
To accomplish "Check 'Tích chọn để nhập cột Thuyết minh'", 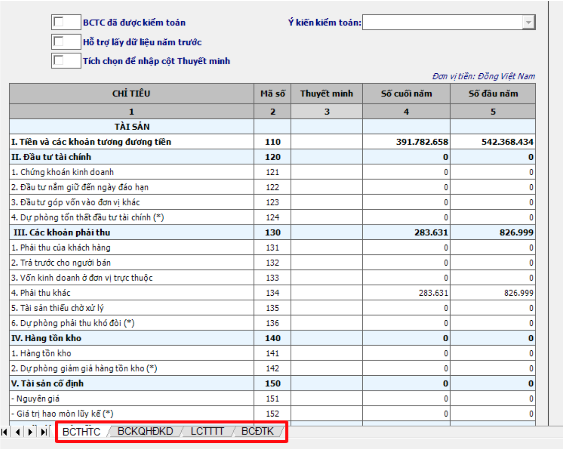I will point(59,60).
